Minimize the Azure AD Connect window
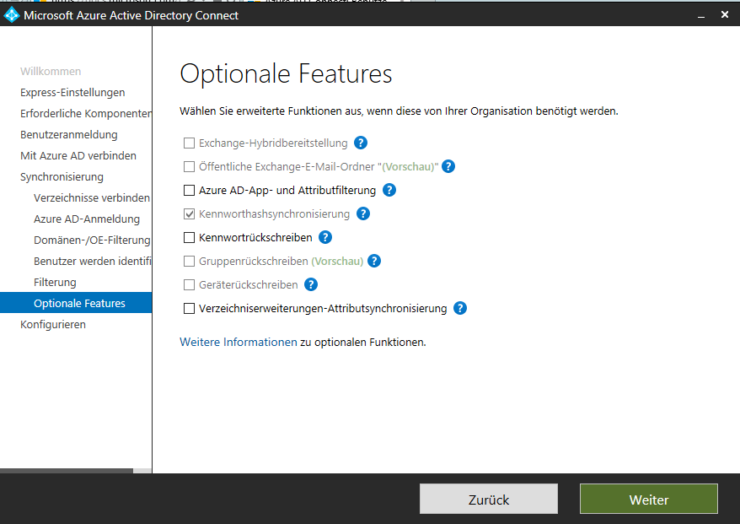This screenshot has height=524, width=740. tap(701, 15)
